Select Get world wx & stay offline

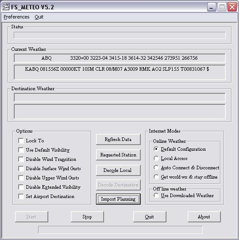pos(156,177)
